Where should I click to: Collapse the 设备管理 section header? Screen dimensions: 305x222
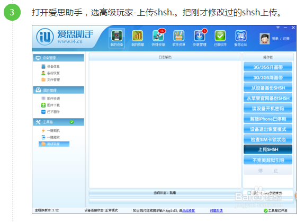(59, 58)
